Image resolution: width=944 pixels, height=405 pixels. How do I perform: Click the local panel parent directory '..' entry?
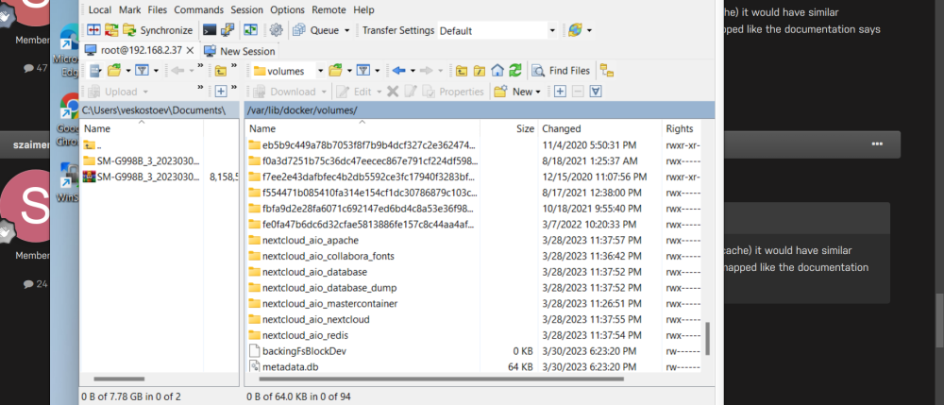pyautogui.click(x=91, y=145)
